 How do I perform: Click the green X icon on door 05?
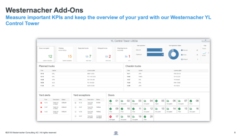click(x=157, y=101)
